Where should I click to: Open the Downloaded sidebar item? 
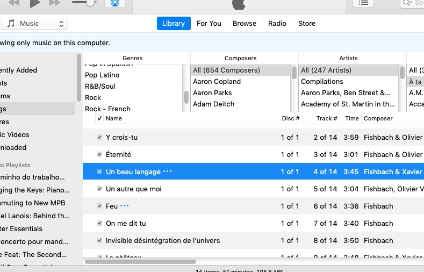[13, 148]
